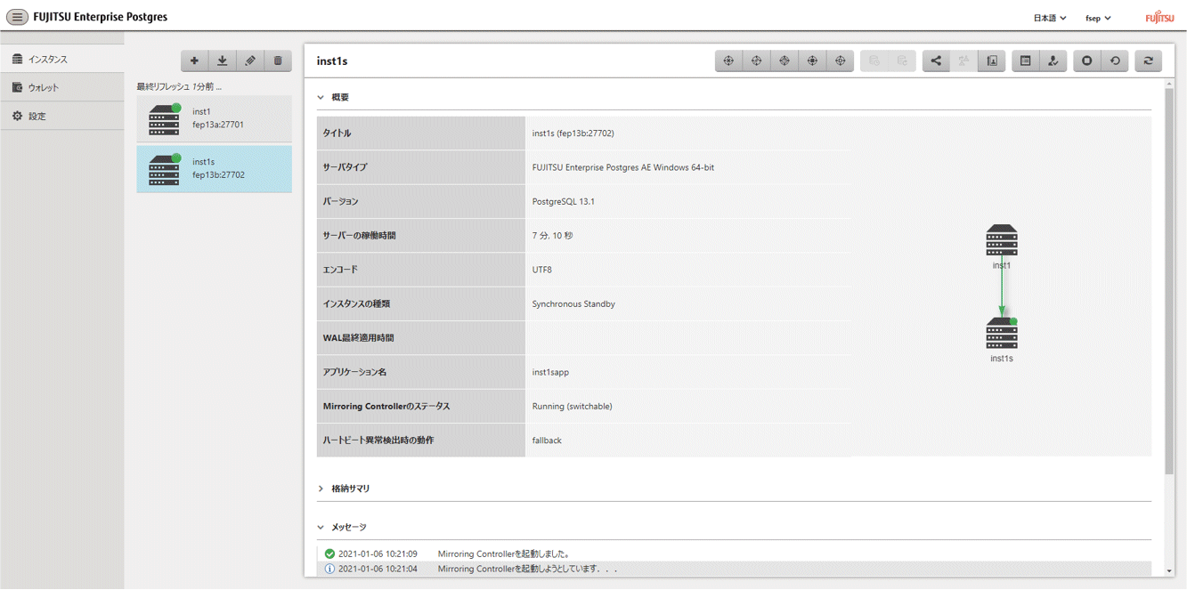
Task: Click the 'サーバタイプ' label
Action: (x=345, y=167)
